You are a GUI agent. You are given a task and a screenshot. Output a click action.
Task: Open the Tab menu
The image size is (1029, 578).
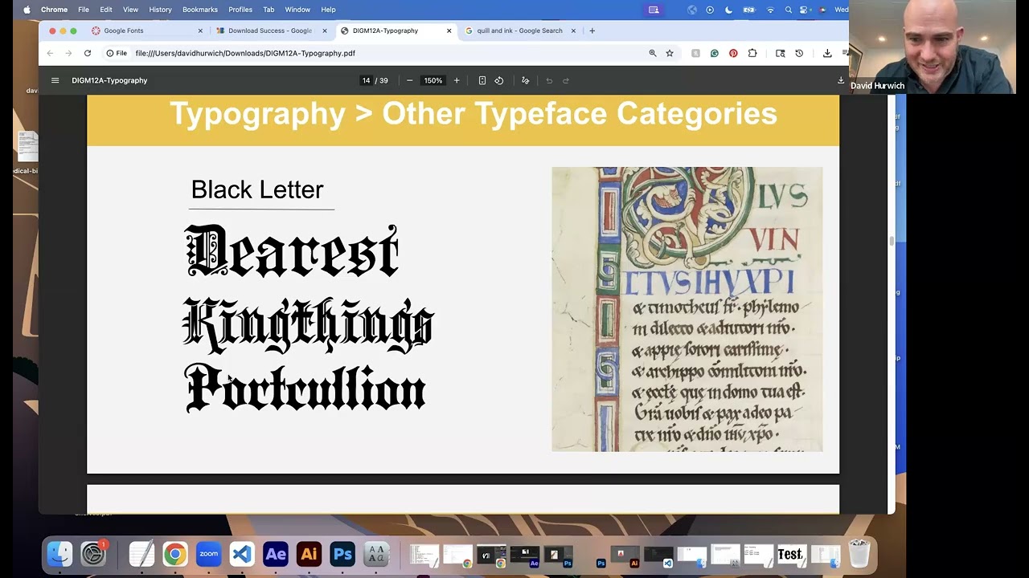pyautogui.click(x=269, y=10)
